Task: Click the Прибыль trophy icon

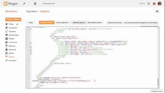Action: coord(6,46)
